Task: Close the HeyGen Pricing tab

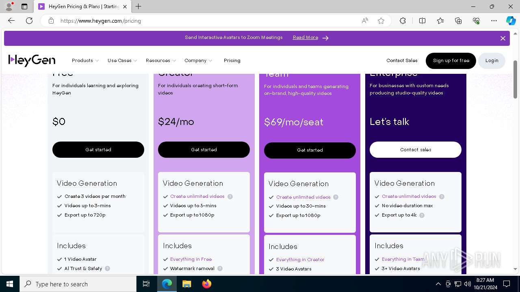Action: point(125,6)
